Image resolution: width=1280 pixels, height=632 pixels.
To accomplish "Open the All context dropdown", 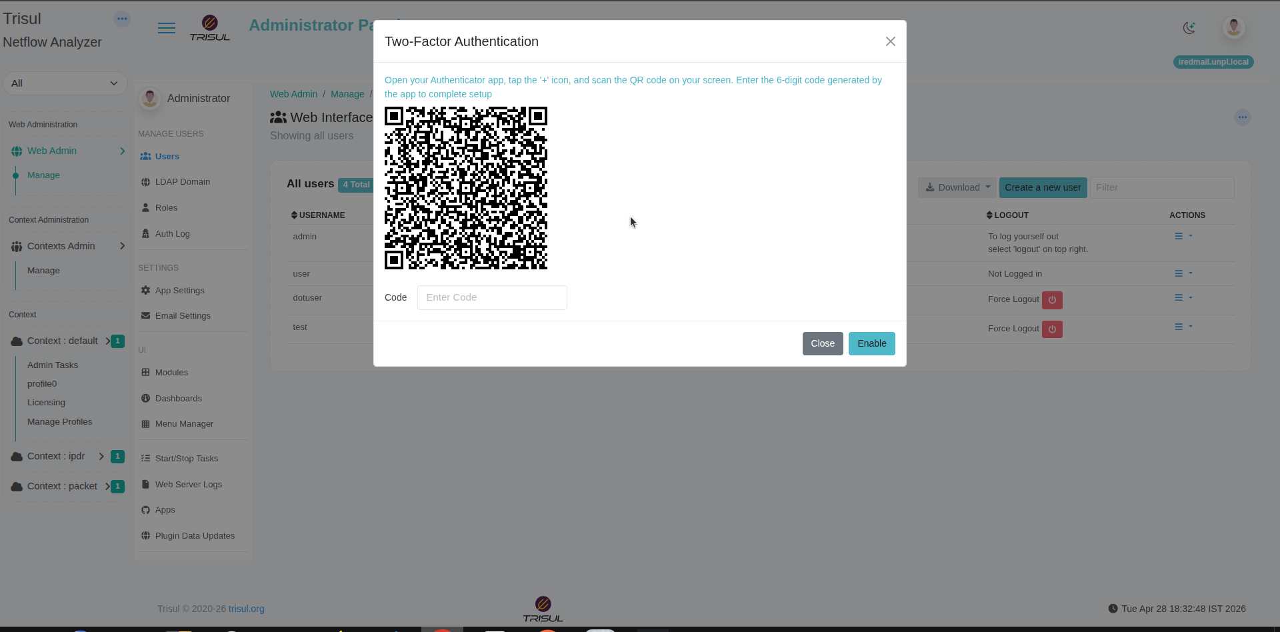I will [65, 83].
